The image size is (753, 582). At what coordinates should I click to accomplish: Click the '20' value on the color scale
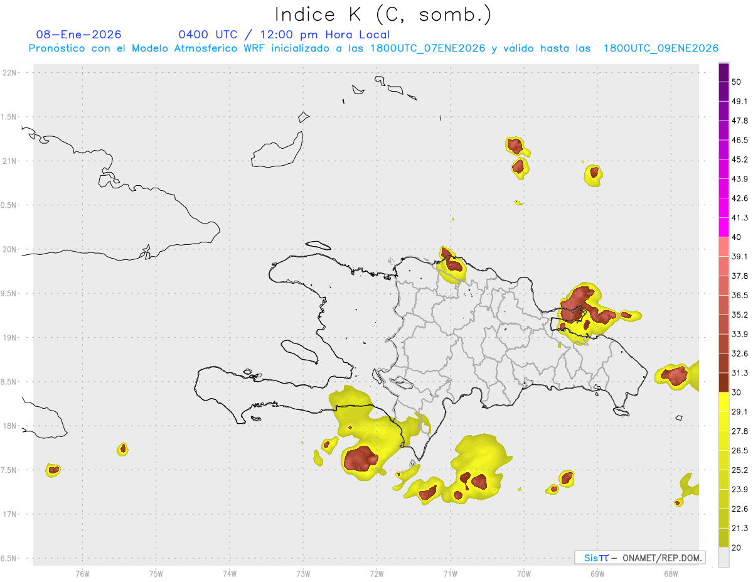click(737, 548)
